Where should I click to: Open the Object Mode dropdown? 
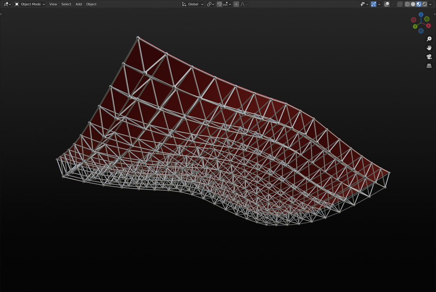point(30,4)
